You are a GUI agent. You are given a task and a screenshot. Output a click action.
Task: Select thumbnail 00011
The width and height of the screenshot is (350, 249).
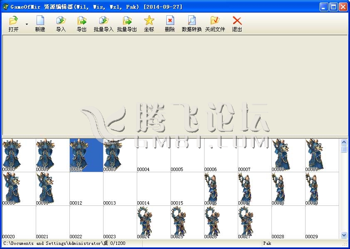[53, 189]
